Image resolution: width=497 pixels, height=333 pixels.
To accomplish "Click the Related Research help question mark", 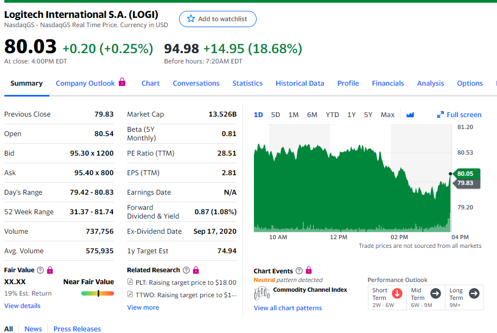I will [187, 270].
